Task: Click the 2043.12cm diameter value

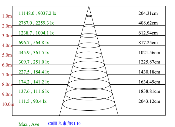Action: click(149, 101)
